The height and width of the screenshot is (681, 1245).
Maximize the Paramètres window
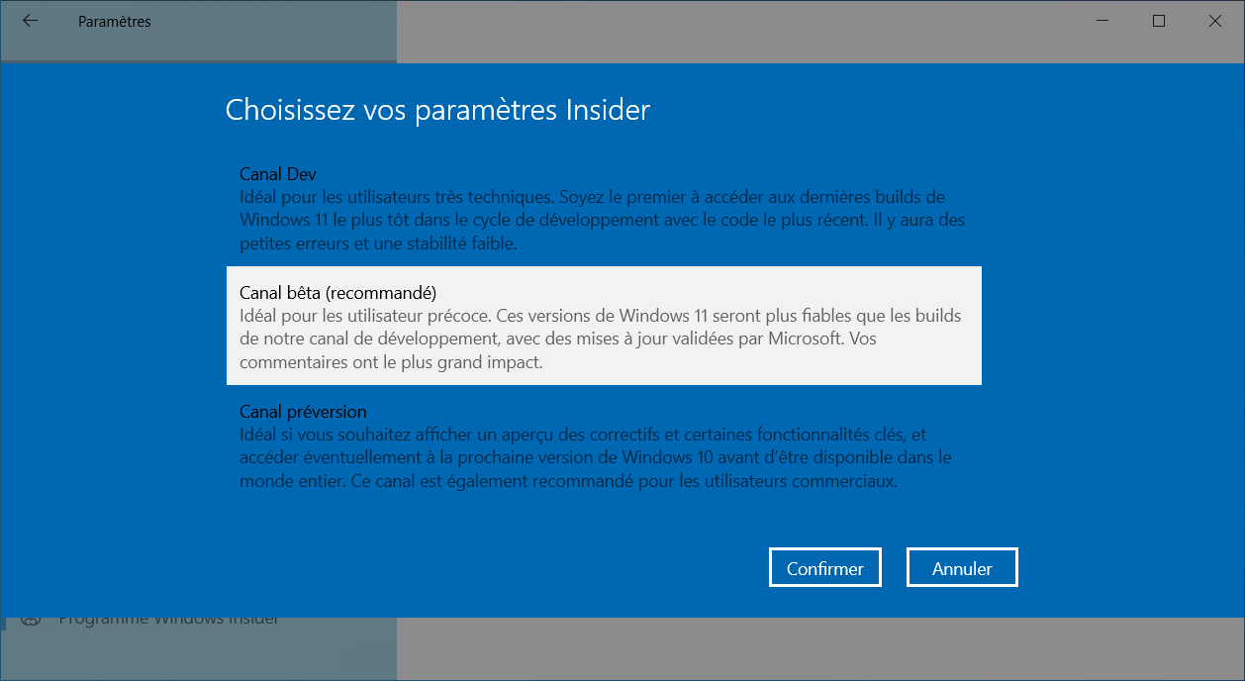click(1159, 21)
